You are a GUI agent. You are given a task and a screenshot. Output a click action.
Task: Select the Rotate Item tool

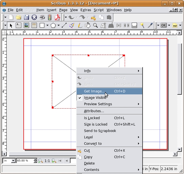pyautogui.click(x=87, y=25)
